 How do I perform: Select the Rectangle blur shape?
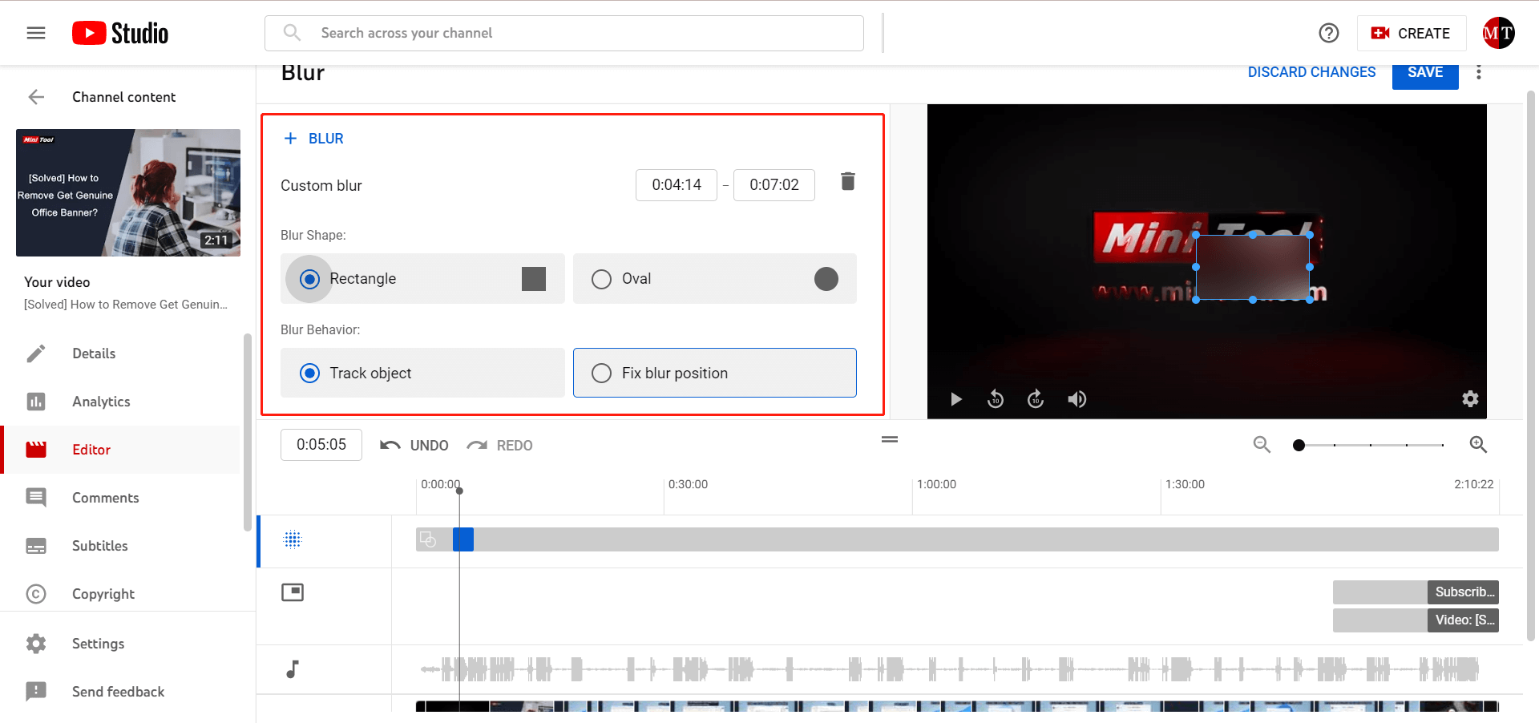[422, 279]
